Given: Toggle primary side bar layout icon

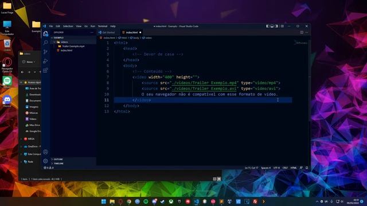Looking at the screenshot, I should [268, 26].
